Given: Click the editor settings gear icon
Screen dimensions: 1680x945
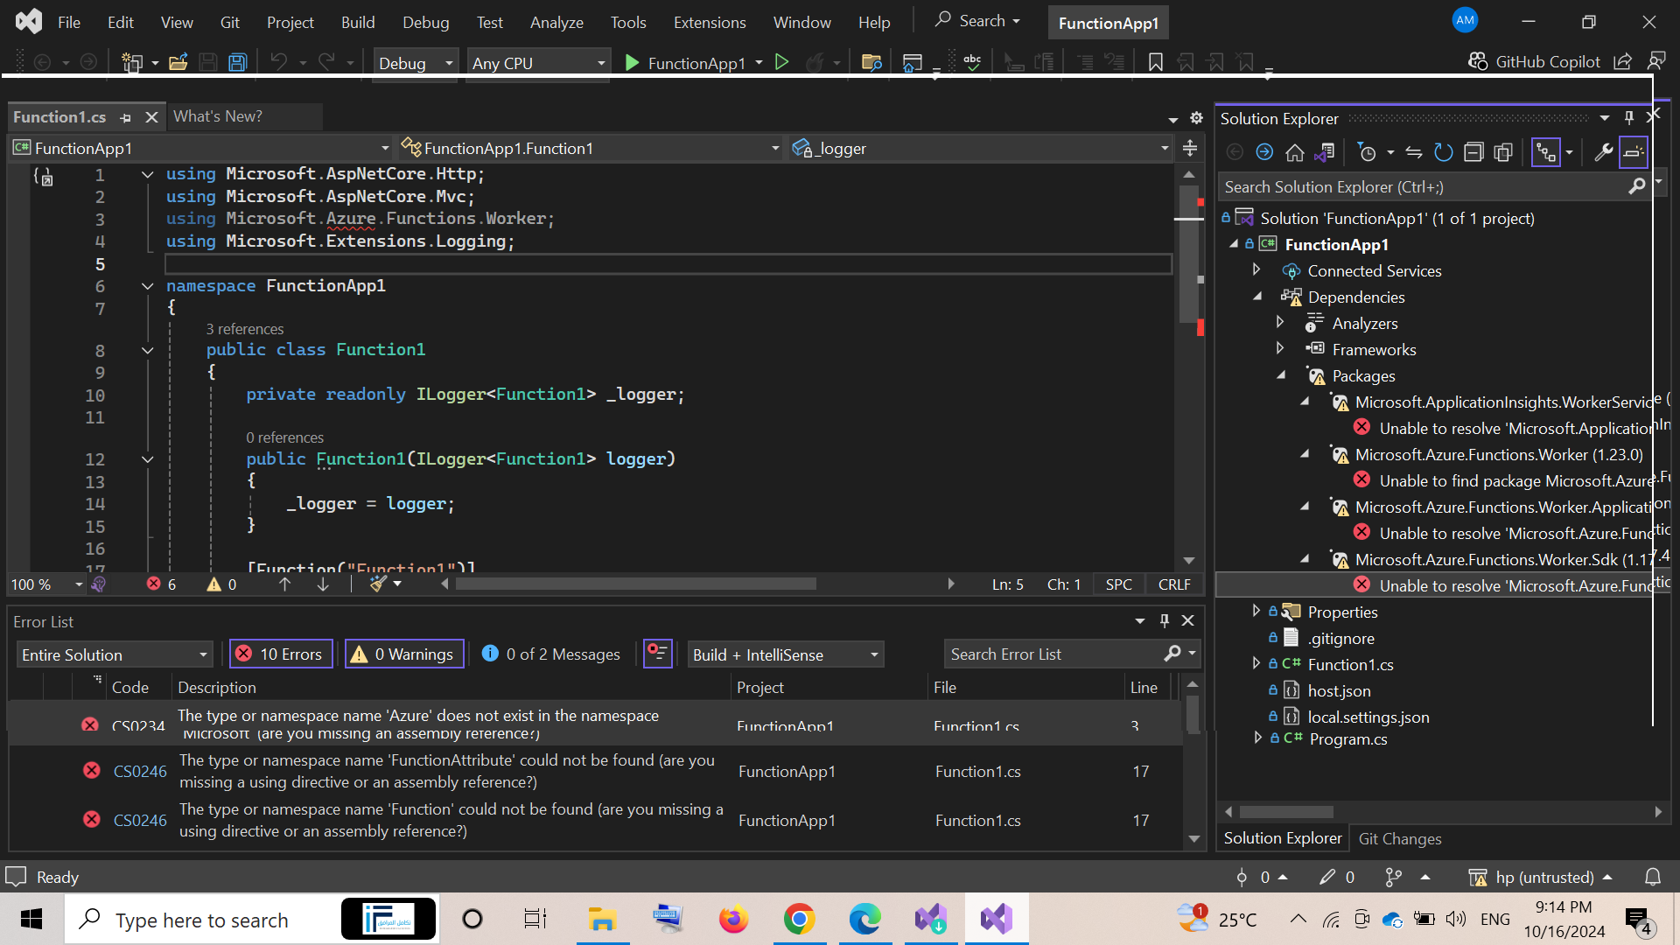Looking at the screenshot, I should (1196, 118).
